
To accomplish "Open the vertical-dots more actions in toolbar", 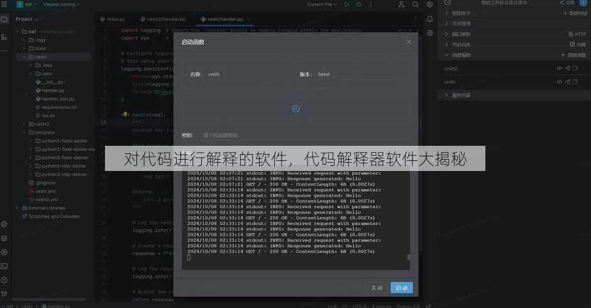I will [x=370, y=4].
